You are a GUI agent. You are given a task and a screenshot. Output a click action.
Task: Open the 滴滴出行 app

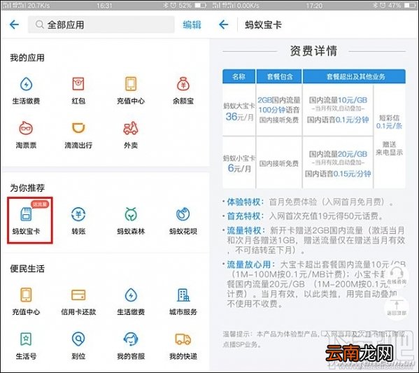click(x=78, y=135)
